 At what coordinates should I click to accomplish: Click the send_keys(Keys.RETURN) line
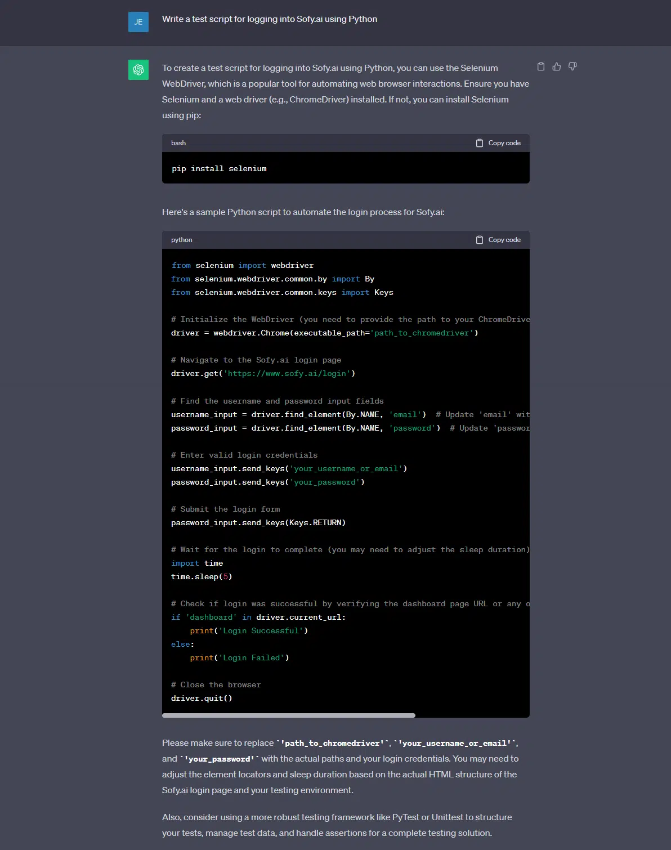click(x=258, y=523)
